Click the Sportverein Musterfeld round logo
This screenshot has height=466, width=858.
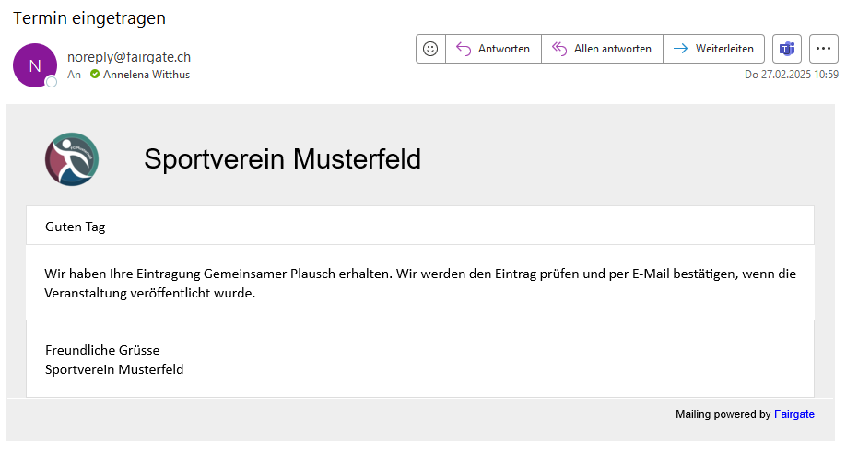pyautogui.click(x=72, y=159)
